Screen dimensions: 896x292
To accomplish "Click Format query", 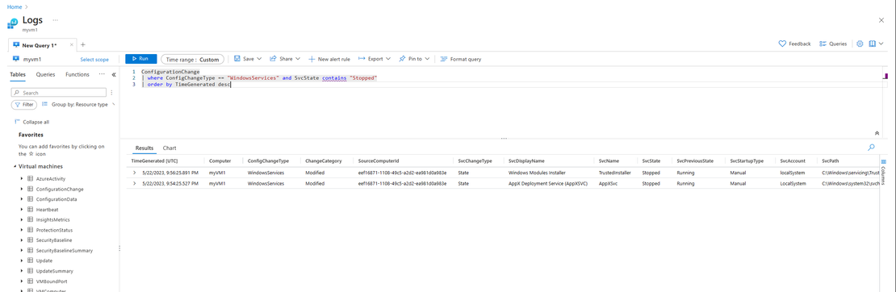I will point(461,59).
